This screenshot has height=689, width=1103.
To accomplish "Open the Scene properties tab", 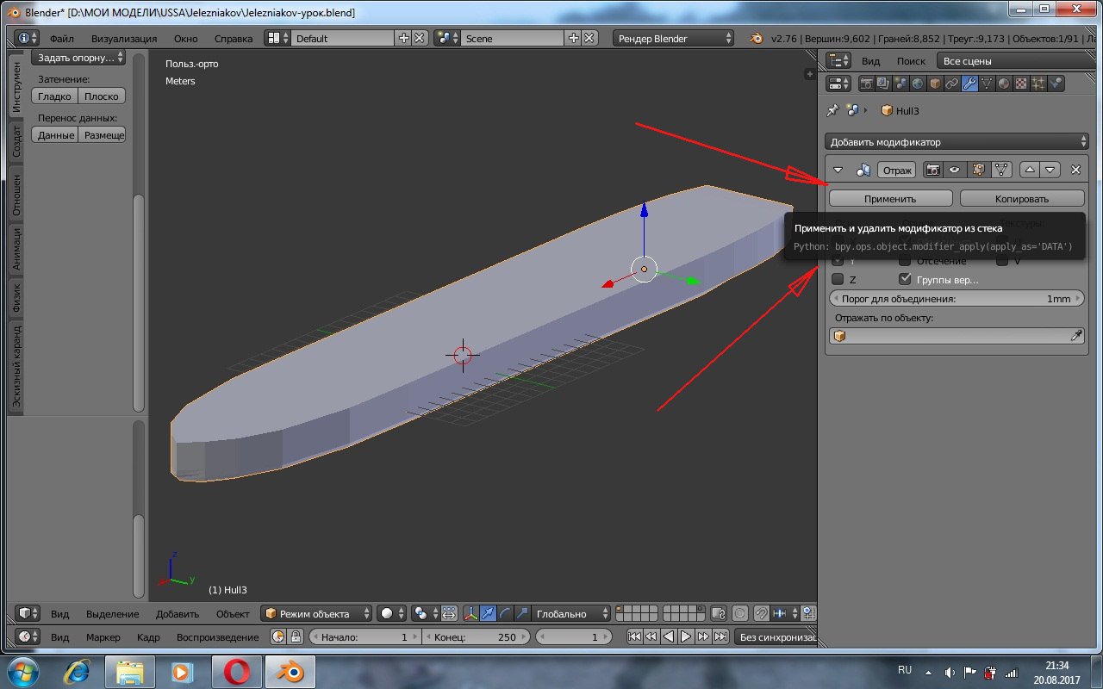I will tap(900, 84).
